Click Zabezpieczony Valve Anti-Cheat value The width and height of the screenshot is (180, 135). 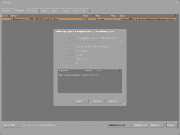pos(83,59)
